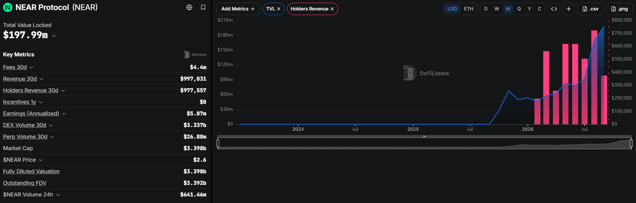The width and height of the screenshot is (636, 203).
Task: Set chart interval to weekly (W)
Action: pyautogui.click(x=497, y=9)
